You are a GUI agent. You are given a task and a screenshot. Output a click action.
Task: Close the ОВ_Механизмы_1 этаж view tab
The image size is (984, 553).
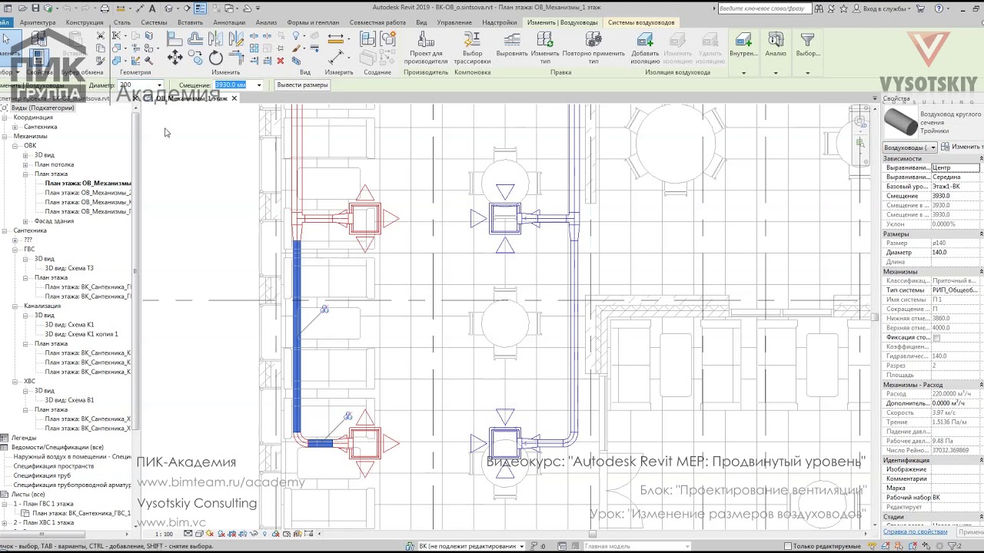tap(234, 98)
